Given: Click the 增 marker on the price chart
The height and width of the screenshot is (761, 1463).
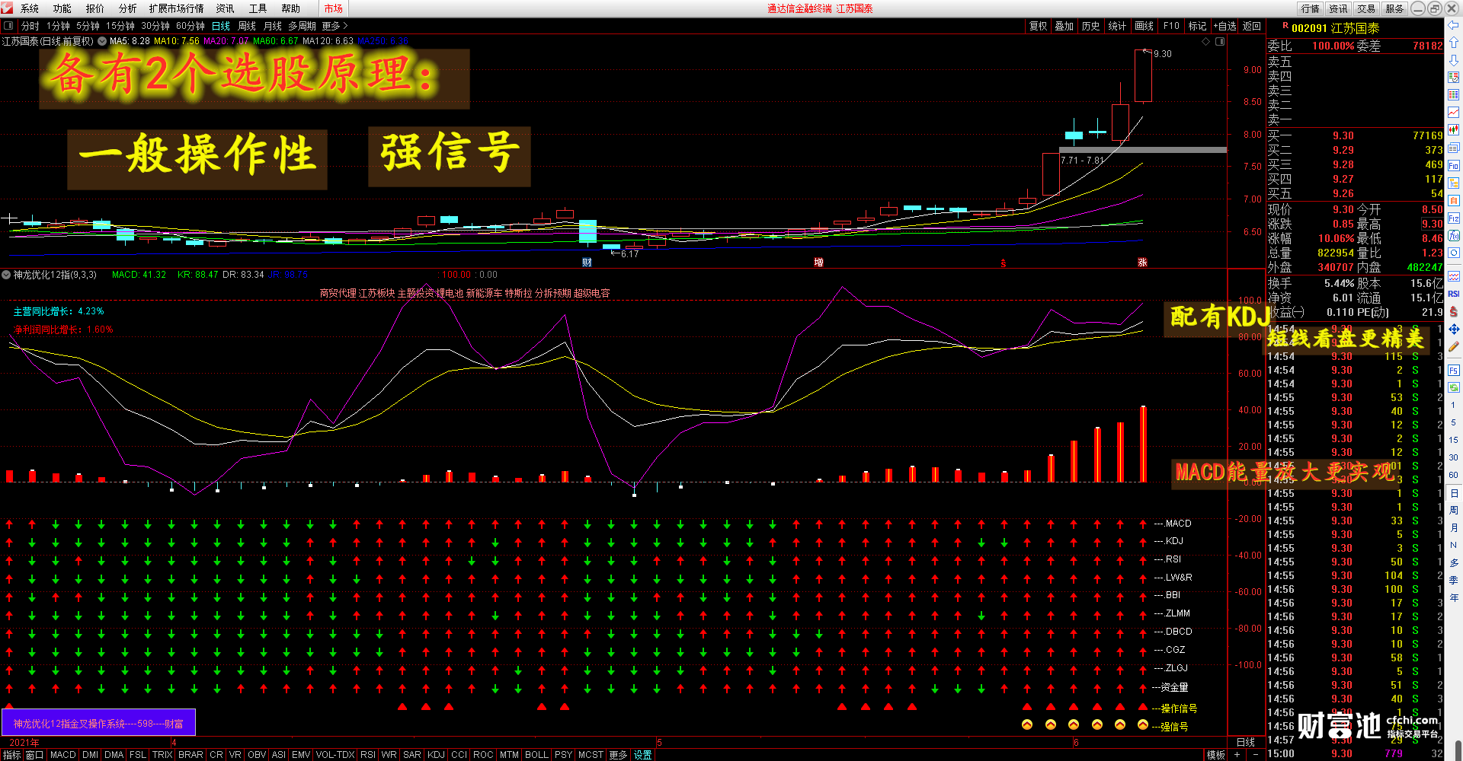Looking at the screenshot, I should point(818,263).
